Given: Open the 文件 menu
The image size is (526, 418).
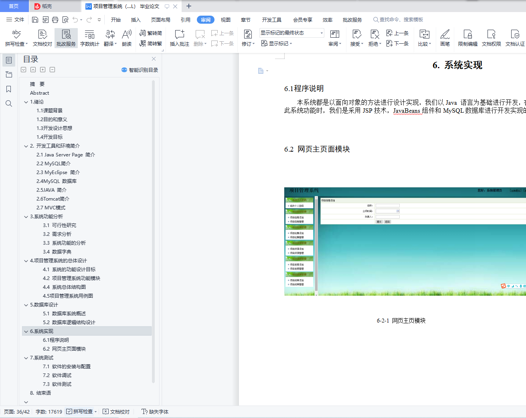Looking at the screenshot, I should [15, 20].
